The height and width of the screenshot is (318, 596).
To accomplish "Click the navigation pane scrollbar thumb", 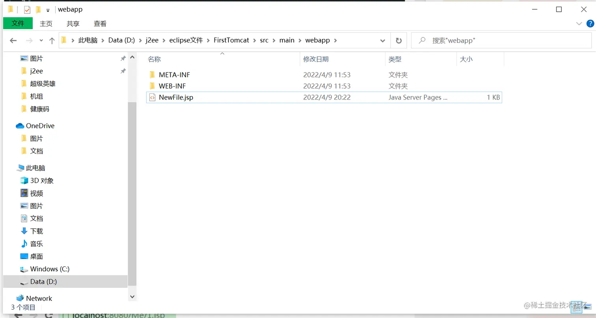I will coord(132,194).
